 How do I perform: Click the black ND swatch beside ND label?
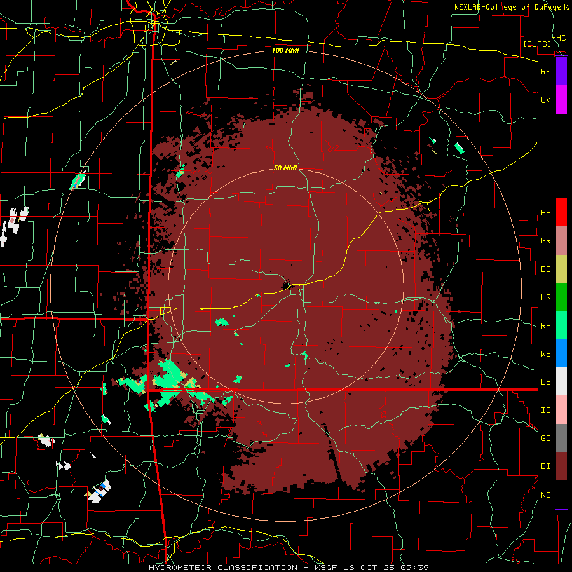click(x=561, y=494)
